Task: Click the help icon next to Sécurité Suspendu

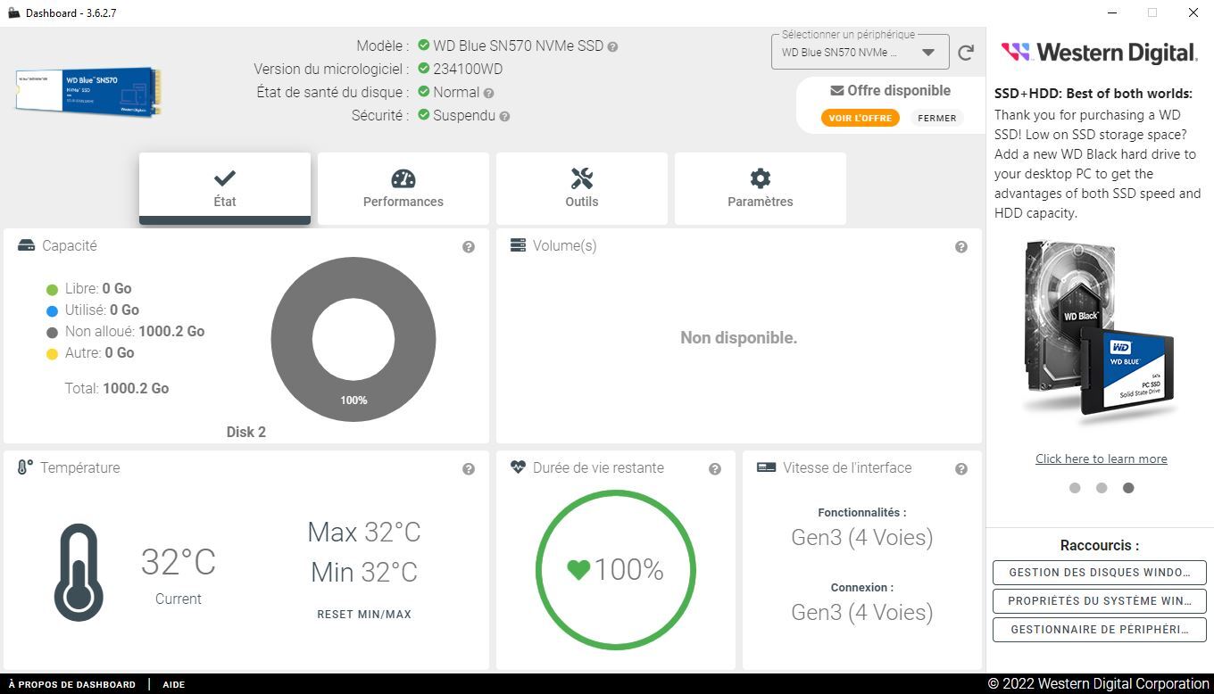Action: [x=504, y=116]
